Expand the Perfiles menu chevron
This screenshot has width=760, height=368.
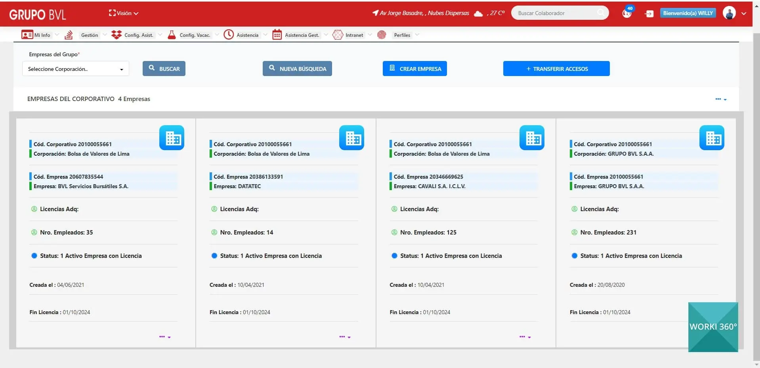[x=417, y=35]
